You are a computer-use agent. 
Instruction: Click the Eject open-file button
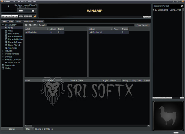coord(21,16)
